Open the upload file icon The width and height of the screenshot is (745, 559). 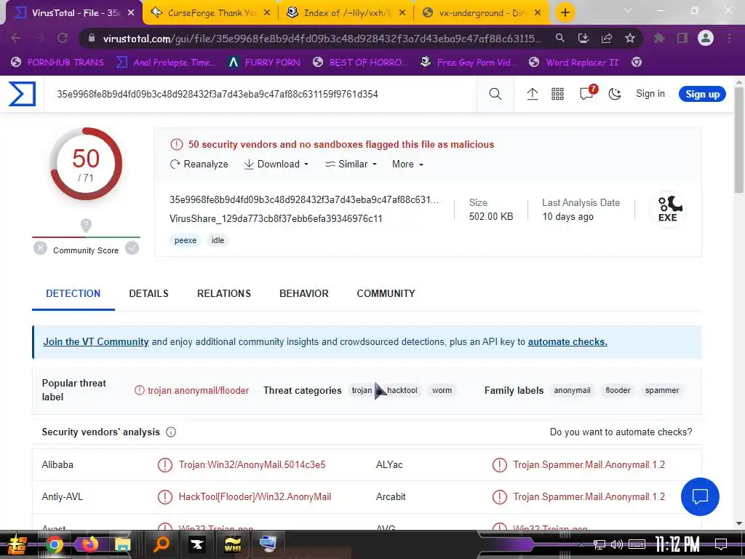pos(532,94)
